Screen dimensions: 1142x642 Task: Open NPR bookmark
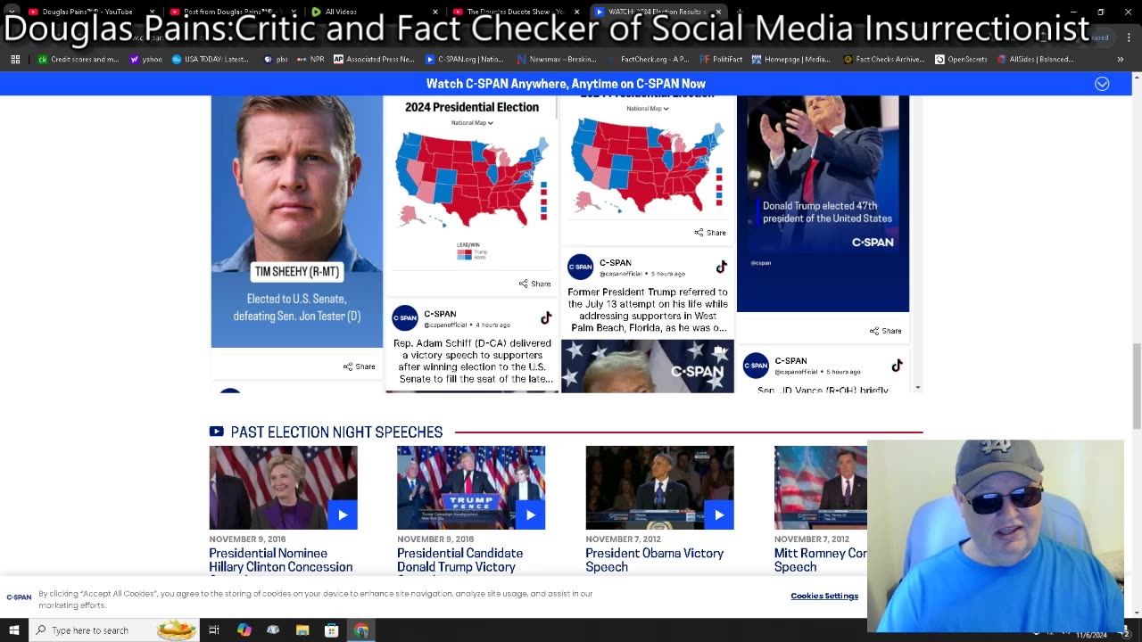point(311,59)
